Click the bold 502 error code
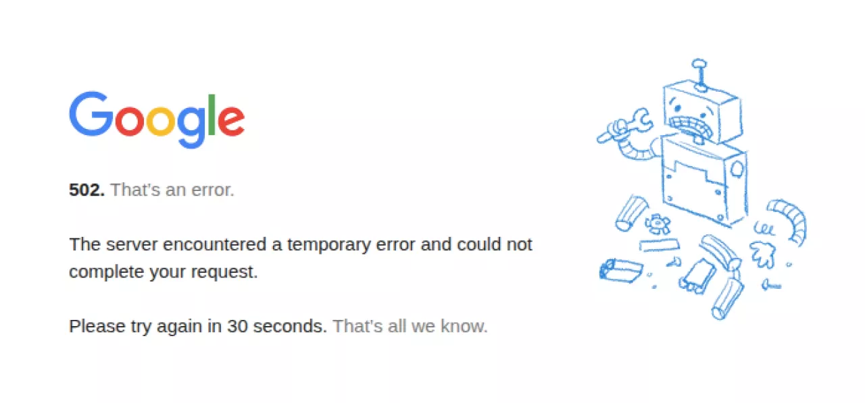The image size is (865, 403). (86, 190)
